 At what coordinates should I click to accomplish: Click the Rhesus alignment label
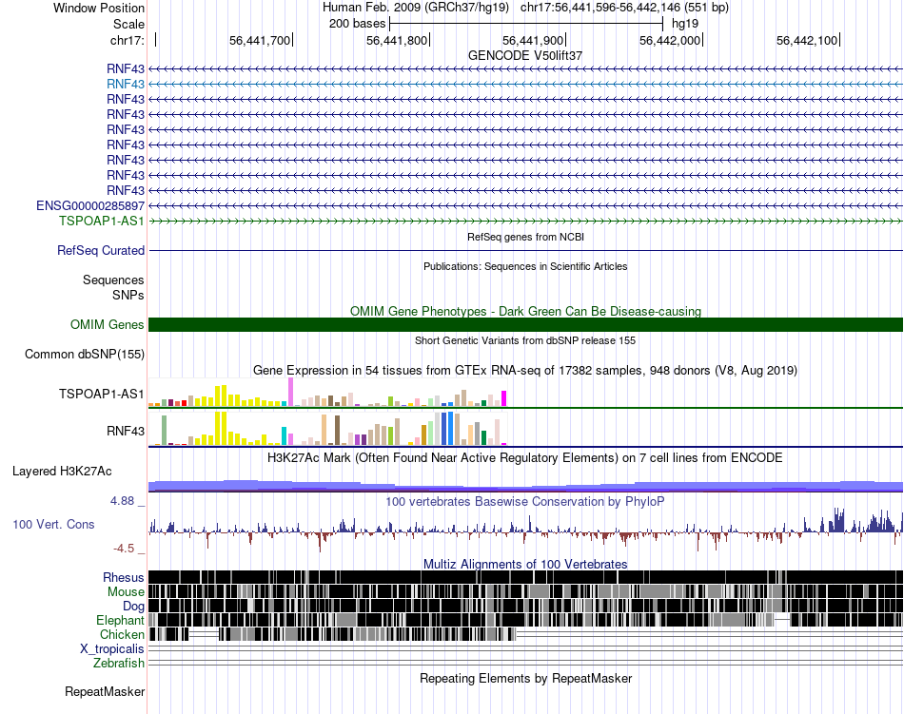[x=124, y=577]
